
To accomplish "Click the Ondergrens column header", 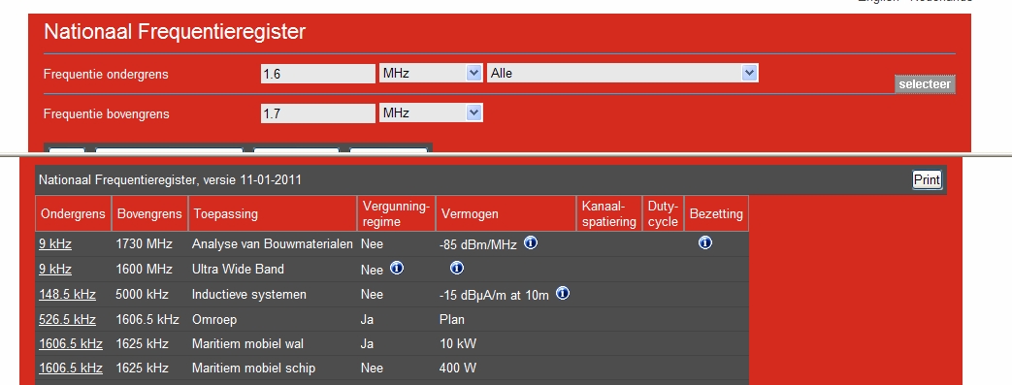I will tap(73, 213).
